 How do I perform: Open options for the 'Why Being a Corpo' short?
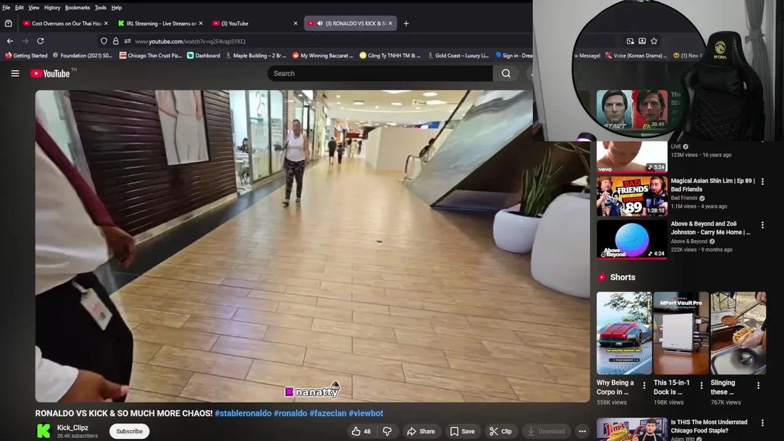644,385
